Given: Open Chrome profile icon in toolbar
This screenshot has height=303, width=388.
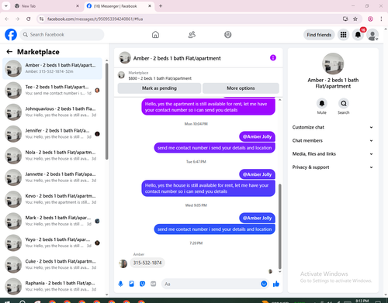Looking at the screenshot, I should [370, 19].
